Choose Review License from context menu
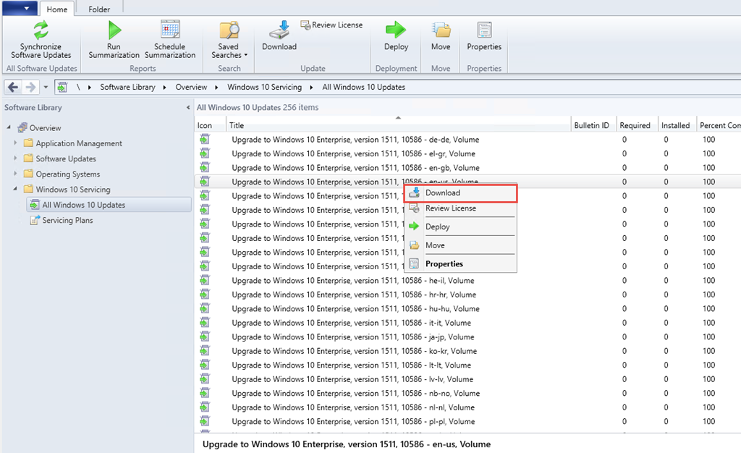Image resolution: width=741 pixels, height=453 pixels. pos(460,208)
